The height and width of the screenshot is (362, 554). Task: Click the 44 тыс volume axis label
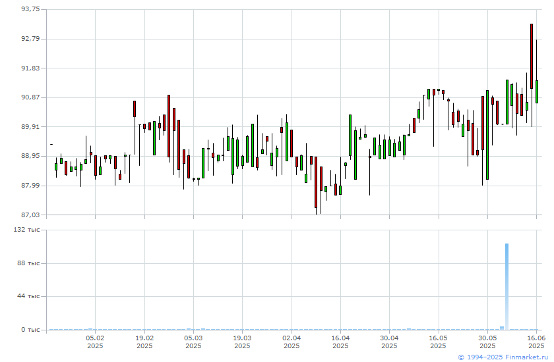tap(28, 296)
